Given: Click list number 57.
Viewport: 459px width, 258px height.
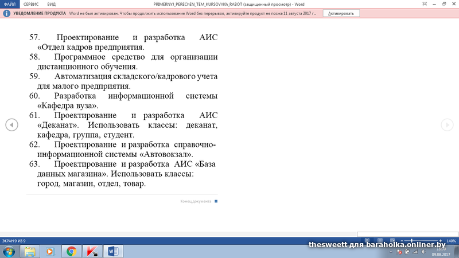Looking at the screenshot, I should (x=34, y=37).
